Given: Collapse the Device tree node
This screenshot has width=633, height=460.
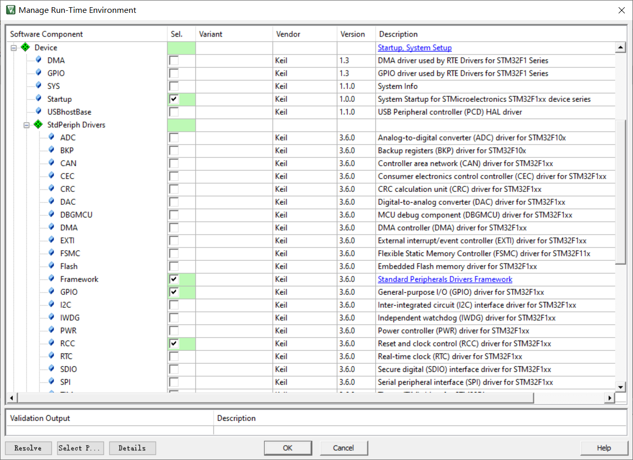Looking at the screenshot, I should (x=13, y=47).
